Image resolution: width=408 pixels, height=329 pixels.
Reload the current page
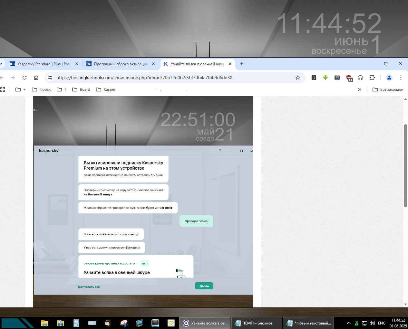(x=24, y=78)
